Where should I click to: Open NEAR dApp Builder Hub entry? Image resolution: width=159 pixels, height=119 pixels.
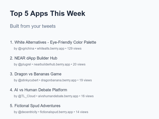tap(34, 58)
